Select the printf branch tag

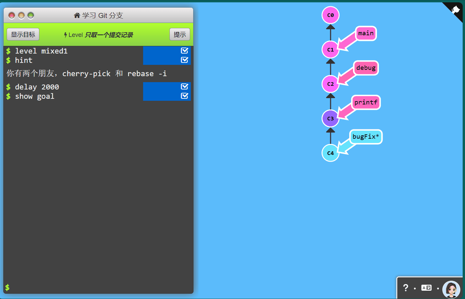366,102
